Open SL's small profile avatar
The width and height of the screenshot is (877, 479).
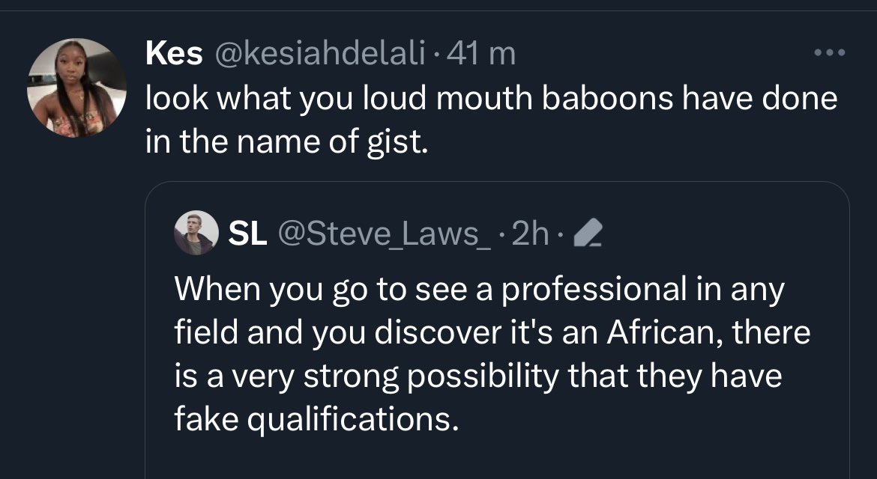tap(196, 233)
